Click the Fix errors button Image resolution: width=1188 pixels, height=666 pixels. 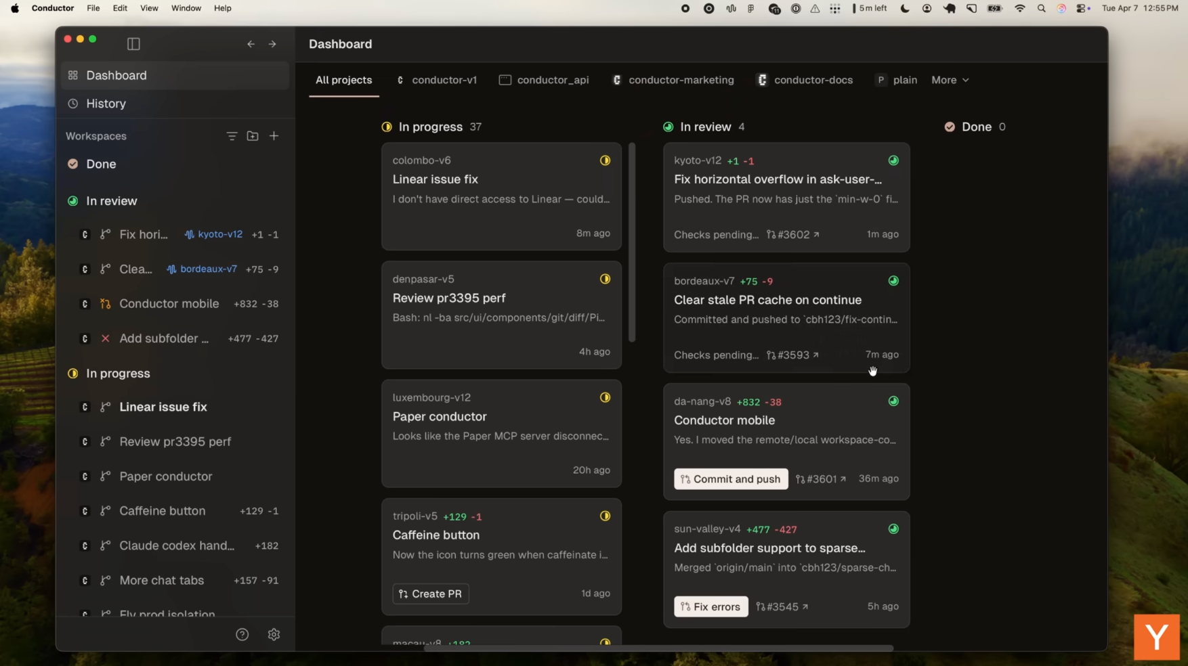711,606
